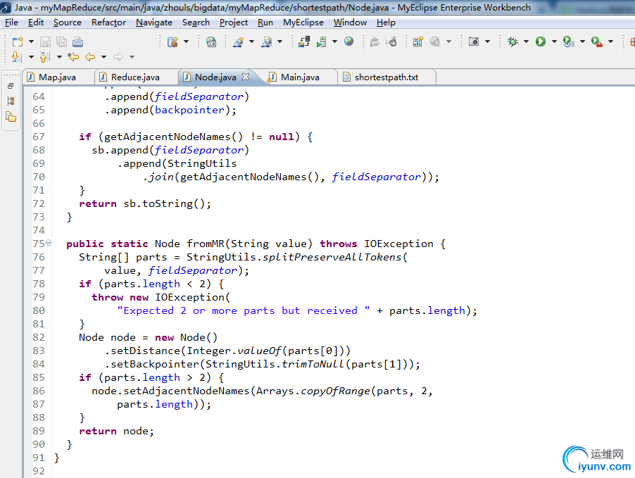Open the web browser globe icon
The width and height of the screenshot is (635, 478).
pyautogui.click(x=348, y=42)
